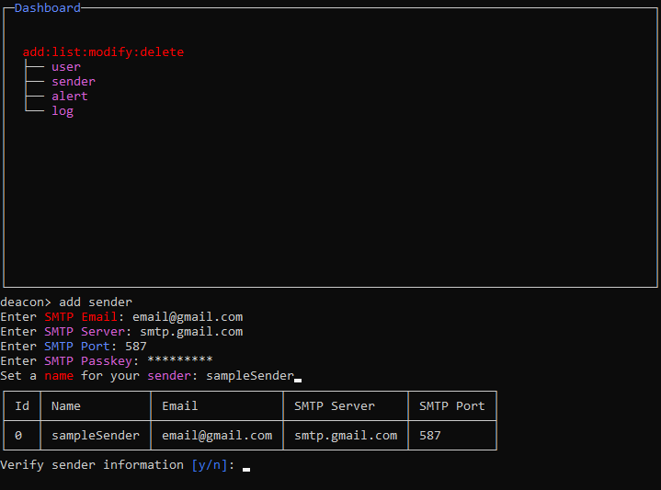Click the sender name input 'sampleSender'
661x490 pixels.
click(250, 376)
